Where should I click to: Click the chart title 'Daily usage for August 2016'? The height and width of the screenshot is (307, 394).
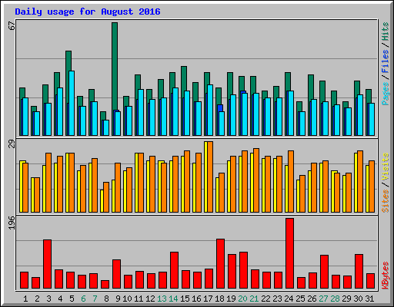[x=88, y=12]
